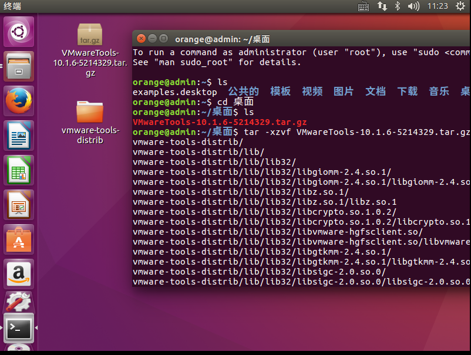Open the keyboard input indicator
471x355 pixels.
(364, 6)
